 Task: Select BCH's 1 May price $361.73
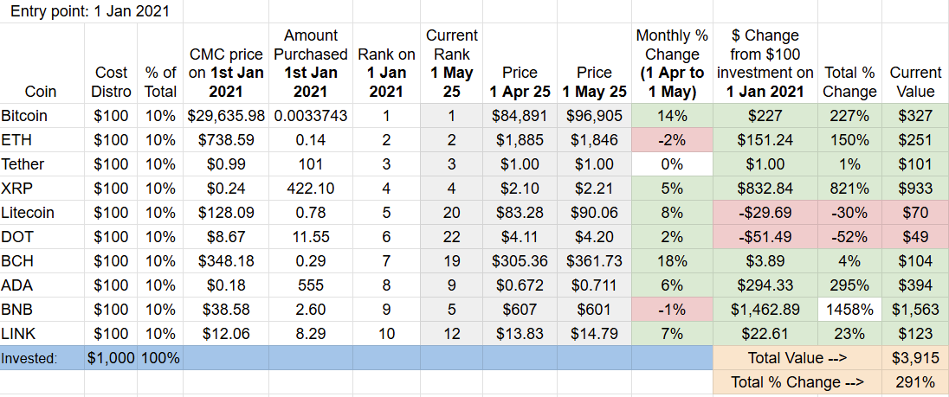click(x=594, y=260)
